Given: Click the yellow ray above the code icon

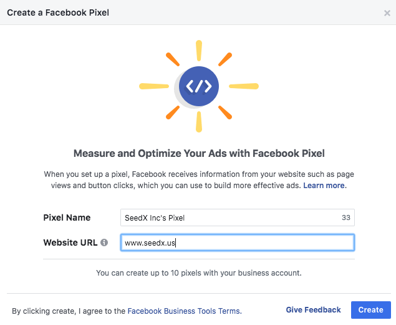Looking at the screenshot, I should pyautogui.click(x=199, y=51).
